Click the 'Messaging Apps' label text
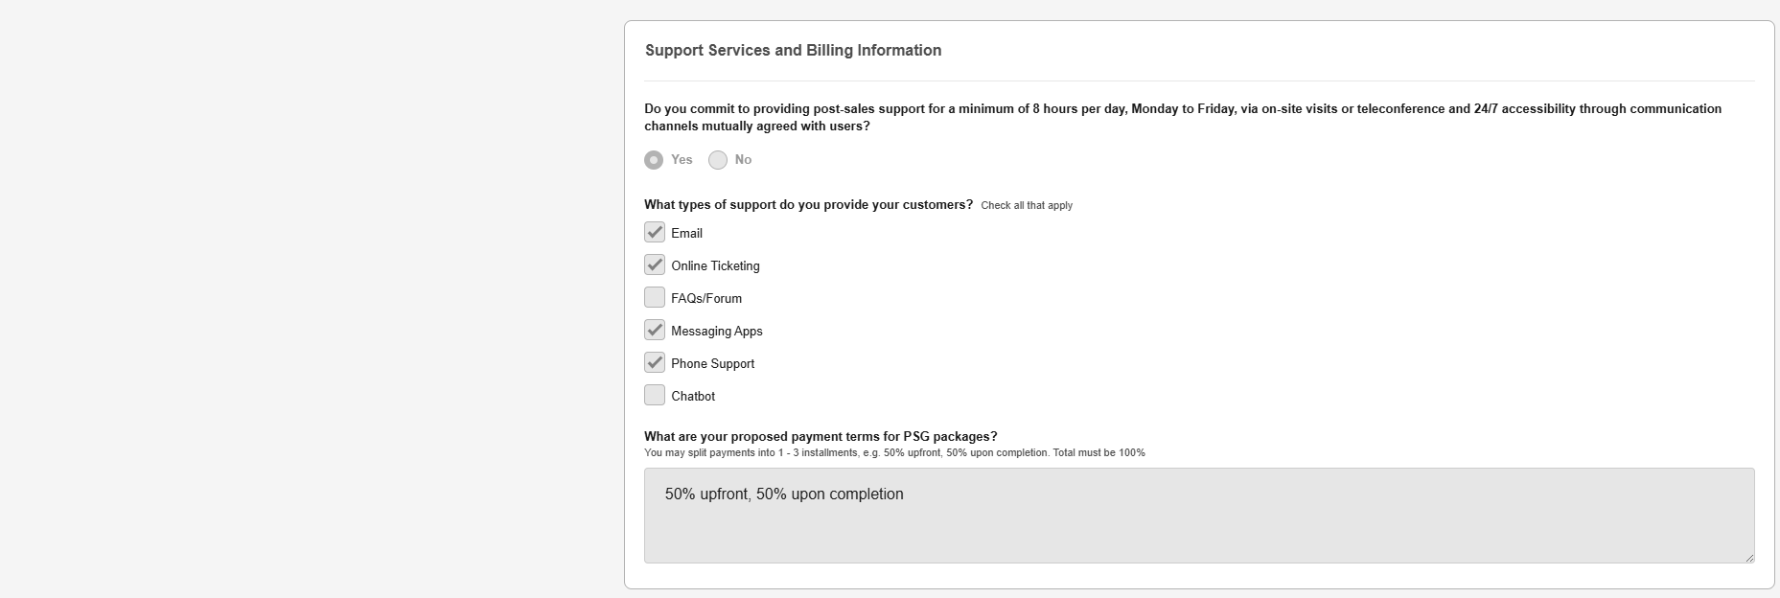 [717, 332]
